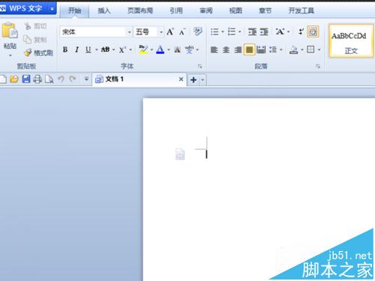Apply character shading icon
Screen dimensions: 375x281
(177, 49)
